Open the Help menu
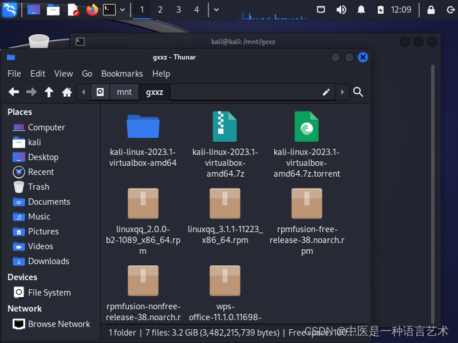Viewport: 458px width, 343px height. [161, 74]
